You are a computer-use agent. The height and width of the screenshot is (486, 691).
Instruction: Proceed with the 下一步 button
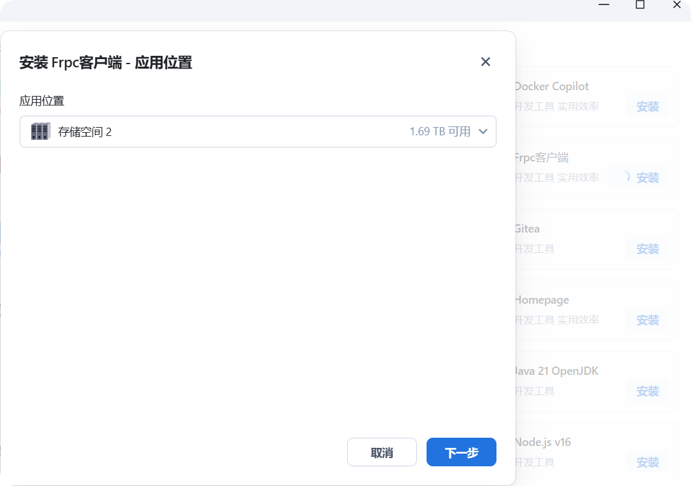(x=461, y=452)
